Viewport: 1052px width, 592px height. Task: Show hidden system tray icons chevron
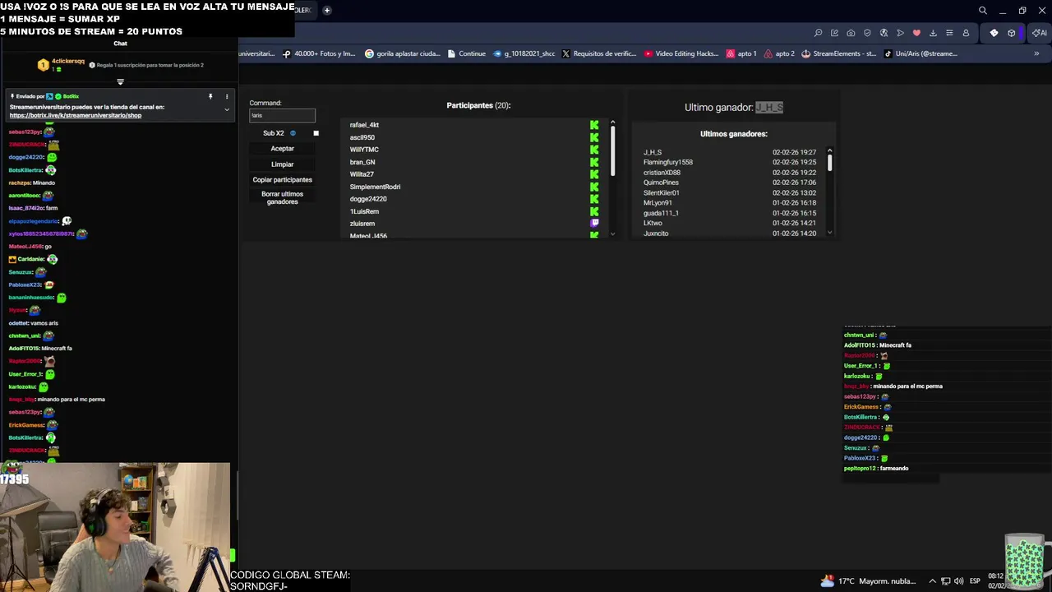pos(932,581)
